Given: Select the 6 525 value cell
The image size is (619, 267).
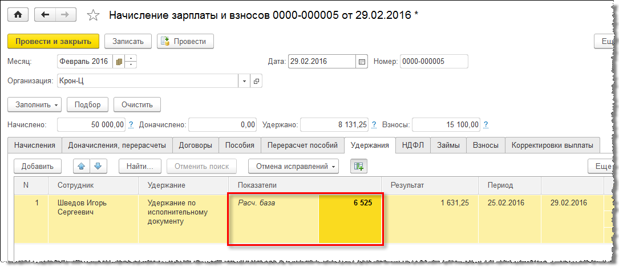Looking at the screenshot, I should pyautogui.click(x=350, y=219).
